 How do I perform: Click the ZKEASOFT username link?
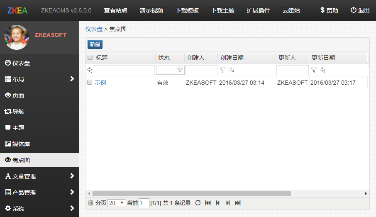[51, 35]
